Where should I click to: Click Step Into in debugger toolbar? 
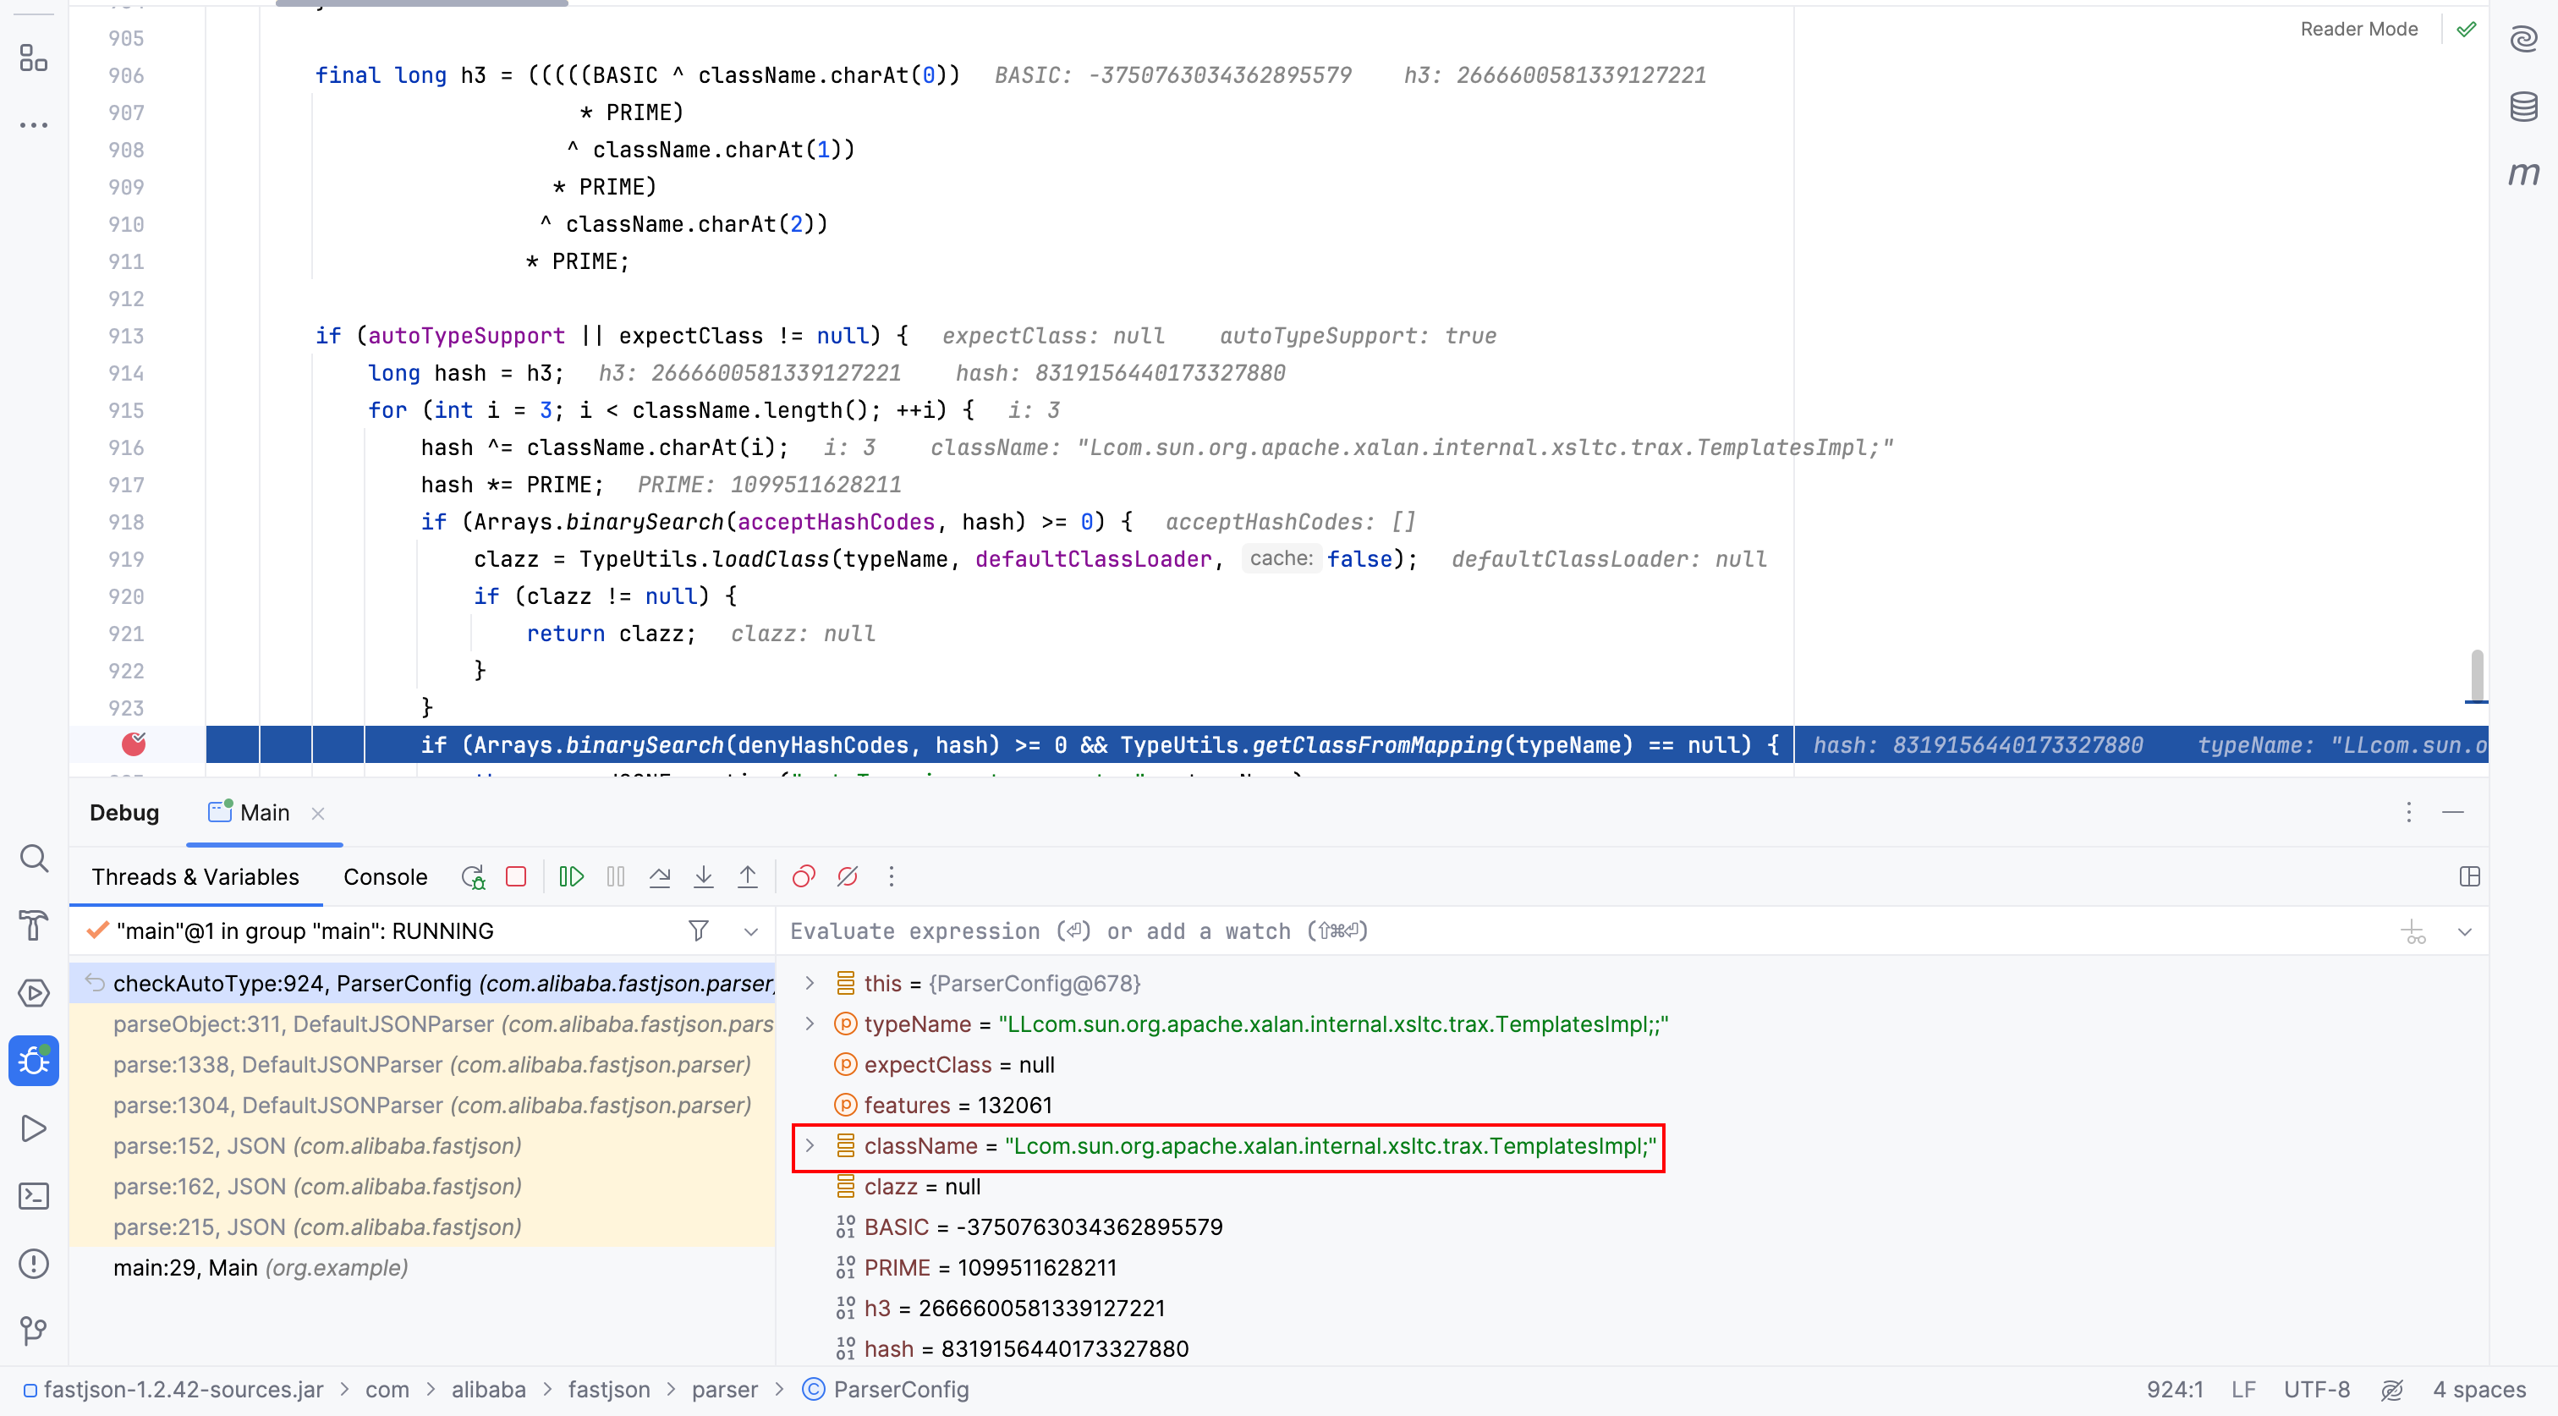click(x=703, y=877)
